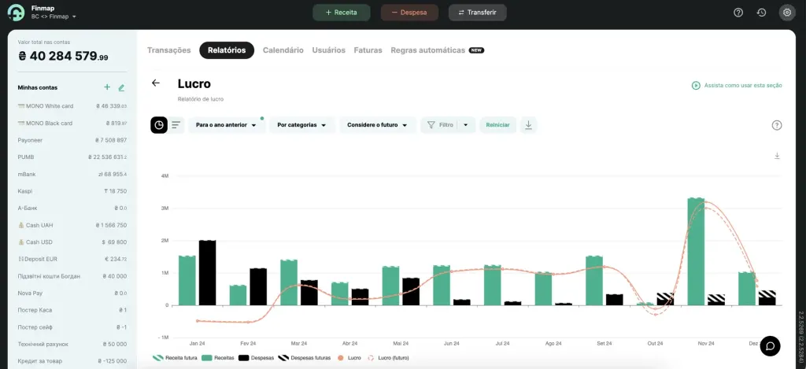Click the play icon beside Assista

point(696,85)
